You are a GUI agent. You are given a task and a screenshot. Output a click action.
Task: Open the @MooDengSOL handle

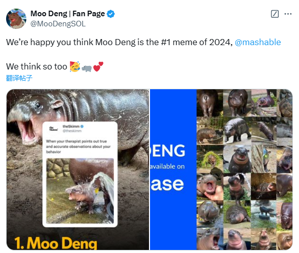[58, 24]
